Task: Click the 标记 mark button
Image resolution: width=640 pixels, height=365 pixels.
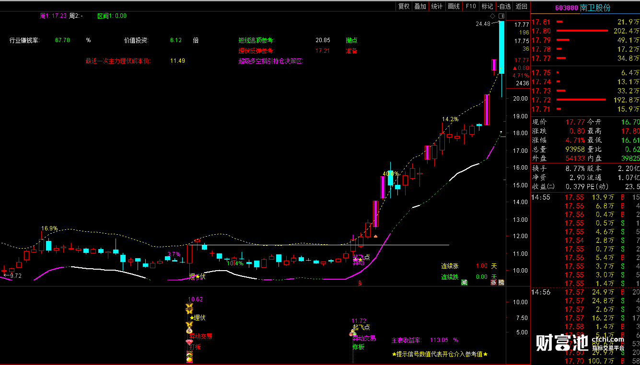Action: (487, 6)
